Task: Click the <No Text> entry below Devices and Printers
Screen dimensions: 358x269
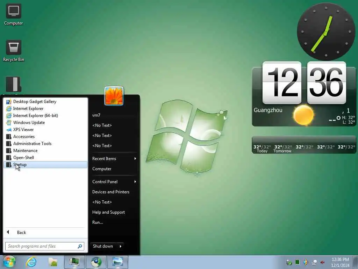Action: (114, 202)
